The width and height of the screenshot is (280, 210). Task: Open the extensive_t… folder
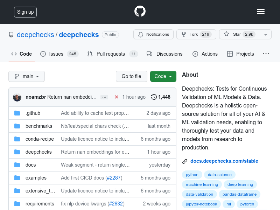pos(40,191)
